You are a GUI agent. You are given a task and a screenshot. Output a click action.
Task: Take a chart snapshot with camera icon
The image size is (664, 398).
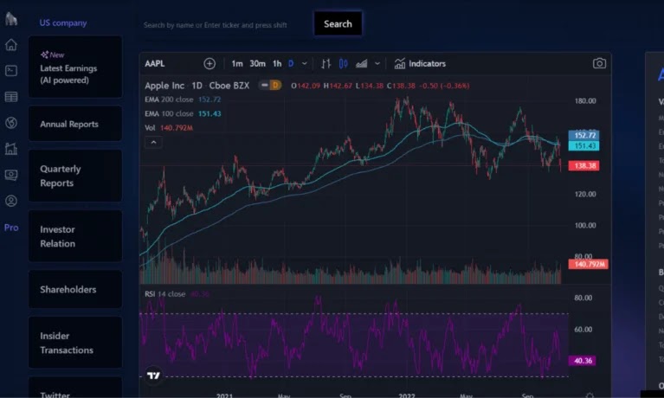(x=599, y=63)
